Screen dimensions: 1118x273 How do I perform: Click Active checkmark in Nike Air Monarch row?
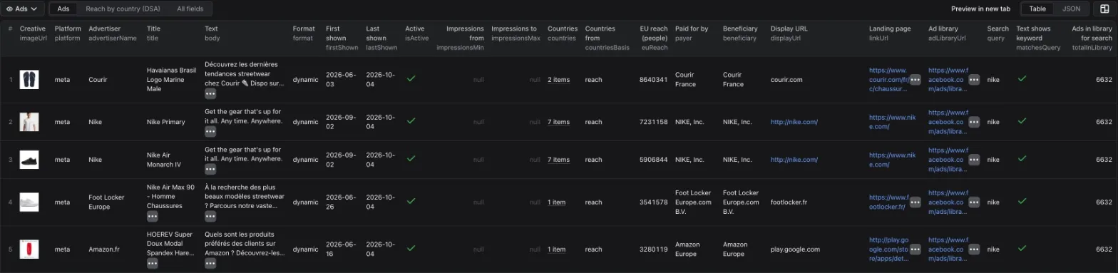point(411,159)
